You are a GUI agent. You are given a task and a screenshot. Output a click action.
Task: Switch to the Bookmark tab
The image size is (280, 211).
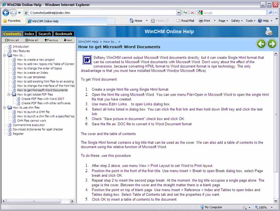(x=63, y=34)
